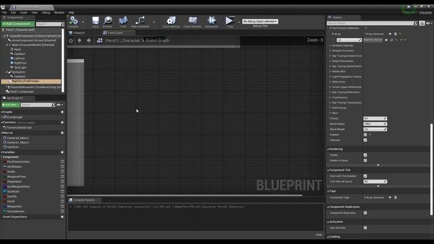This screenshot has width=434, height=244.
Task: Click the Simulation toolbar icon
Action: pos(212,22)
